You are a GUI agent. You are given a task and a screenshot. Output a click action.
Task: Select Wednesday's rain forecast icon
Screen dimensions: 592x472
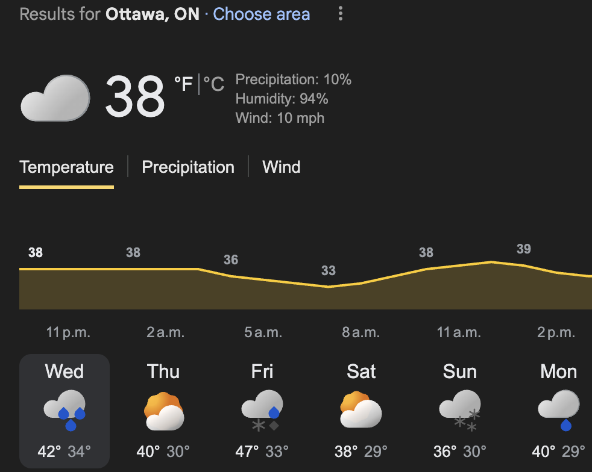click(x=65, y=410)
